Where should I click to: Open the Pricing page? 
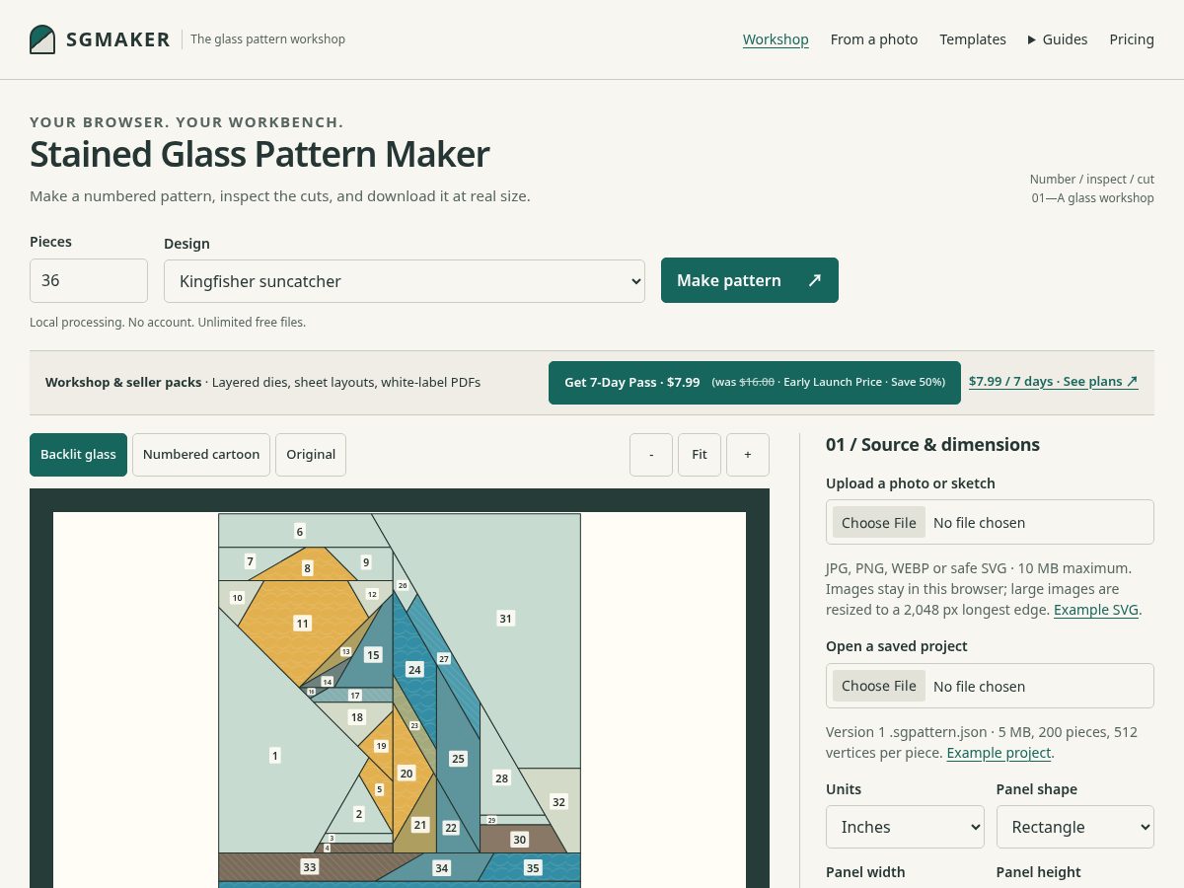[1132, 39]
